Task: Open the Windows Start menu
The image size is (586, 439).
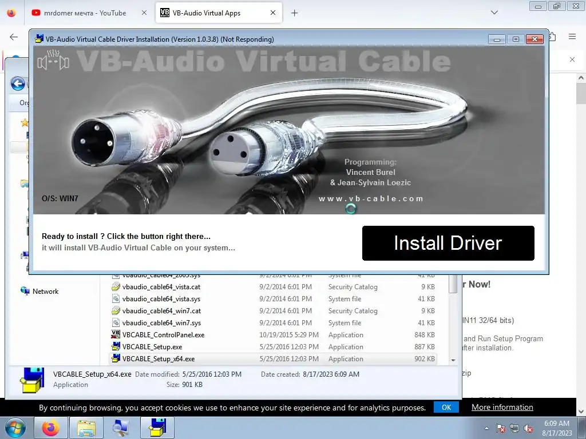Action: (x=14, y=428)
